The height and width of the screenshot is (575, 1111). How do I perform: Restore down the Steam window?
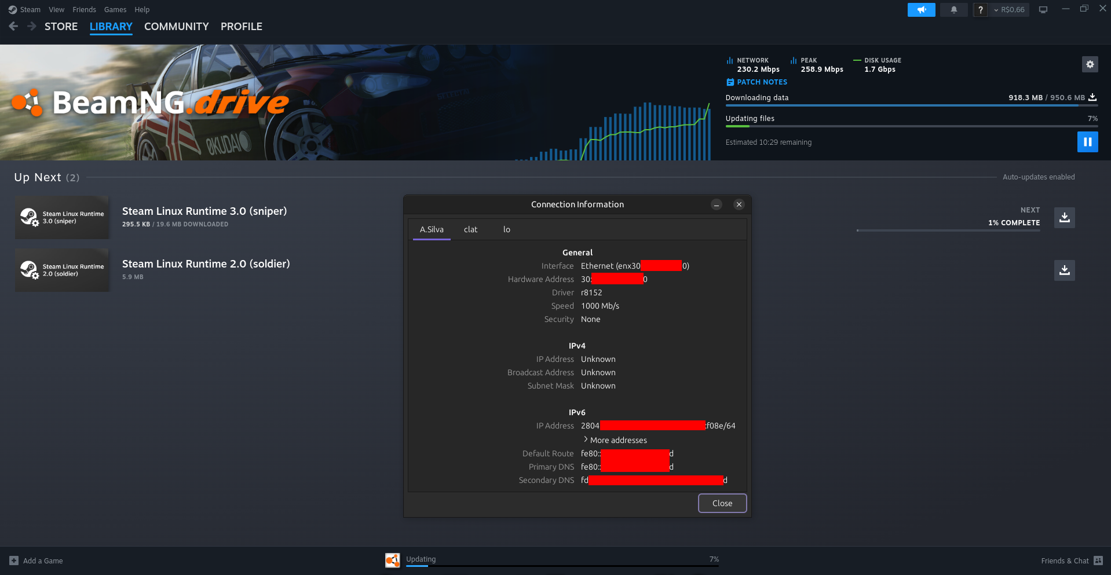coord(1084,9)
